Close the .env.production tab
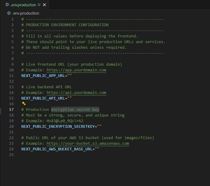This screenshot has height=186, width=210. tap(44, 5)
